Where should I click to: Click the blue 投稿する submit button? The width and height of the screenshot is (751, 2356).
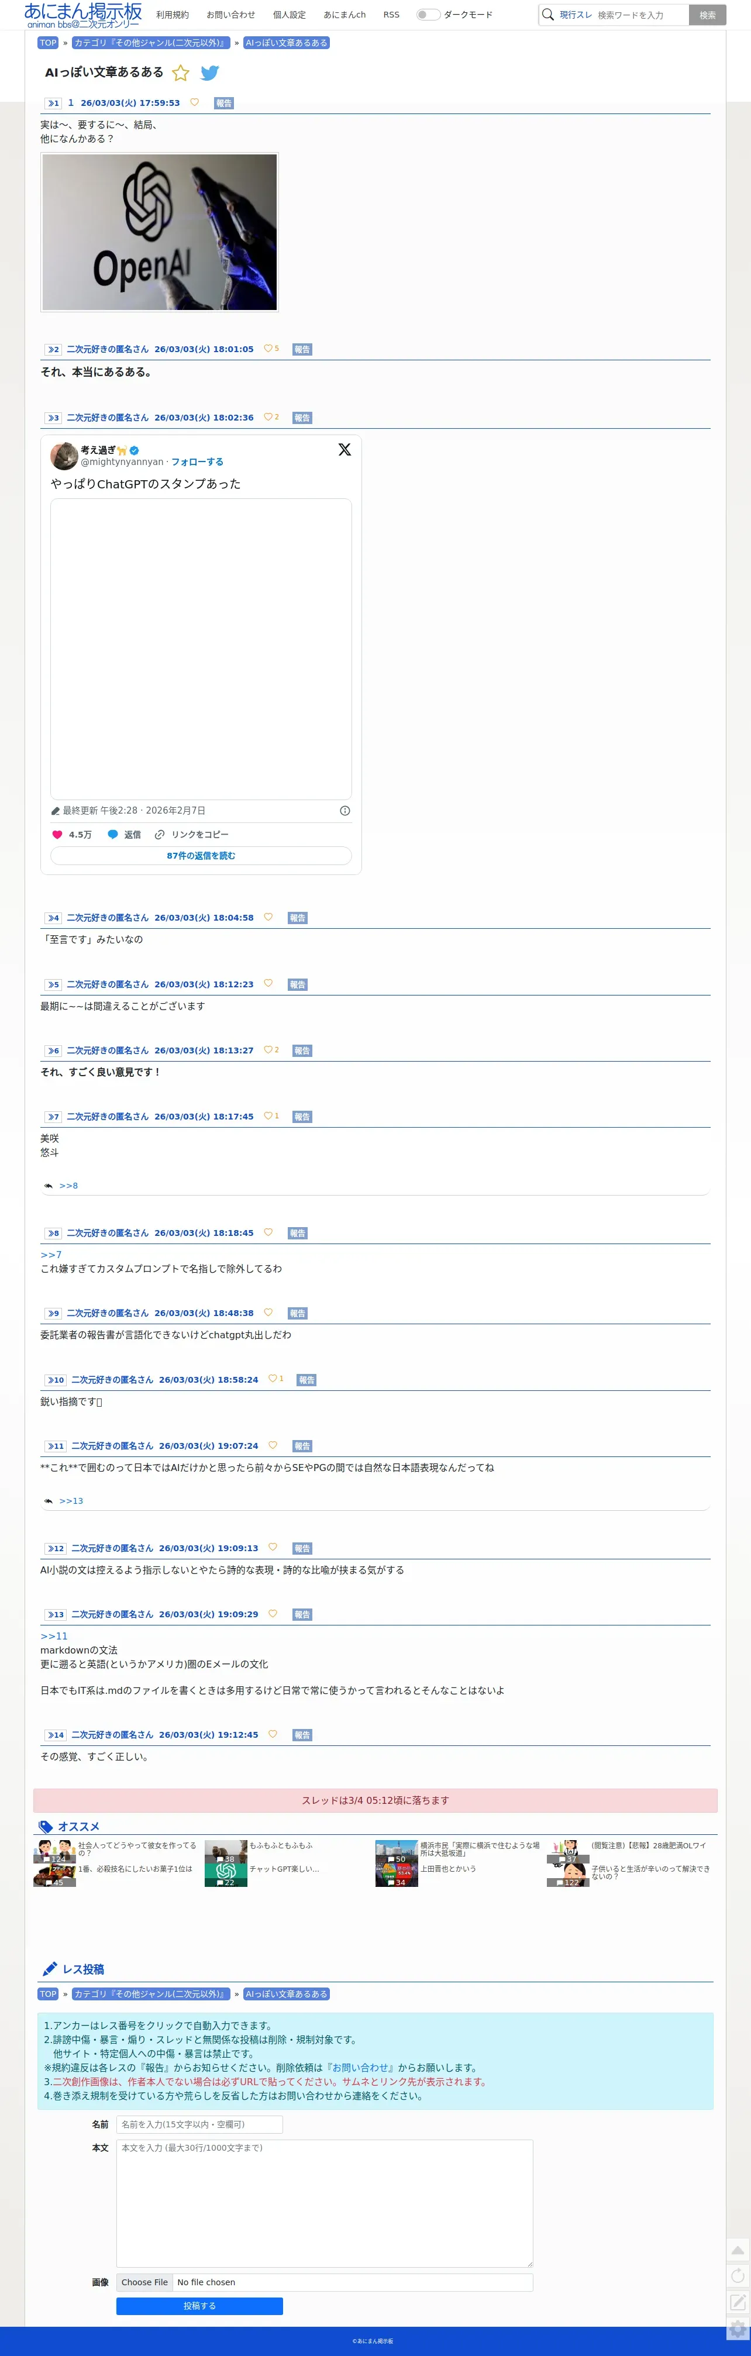199,2306
